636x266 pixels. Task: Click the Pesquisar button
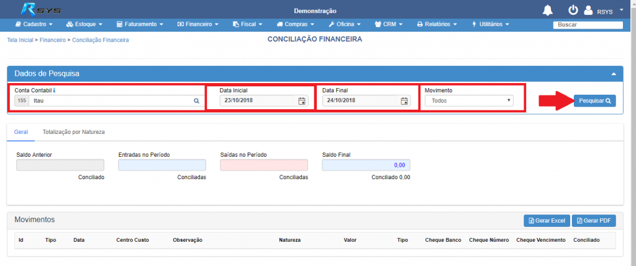594,100
